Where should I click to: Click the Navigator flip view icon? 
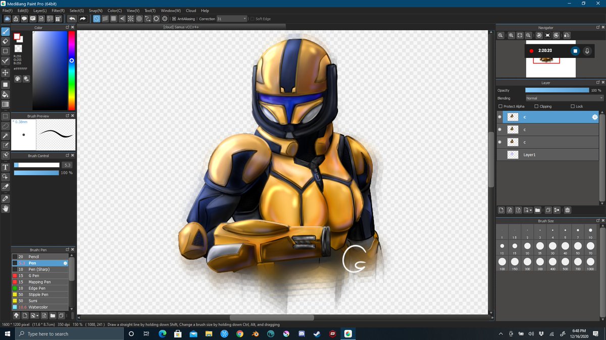567,36
